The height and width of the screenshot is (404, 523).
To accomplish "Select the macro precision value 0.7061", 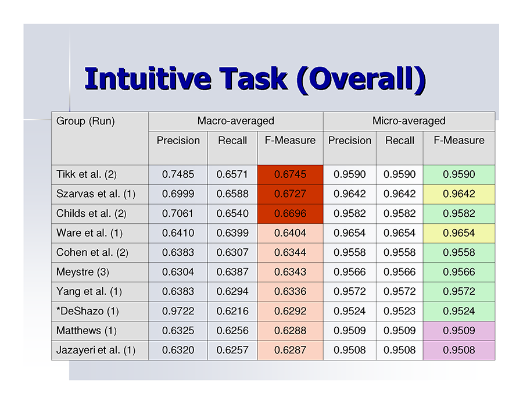I will coord(178,213).
